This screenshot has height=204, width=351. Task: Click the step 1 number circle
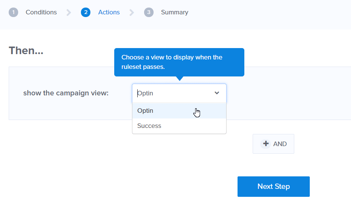pos(13,12)
